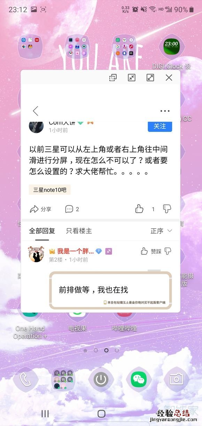Tap the share arrow icon
The image size is (202, 426).
[34, 209]
